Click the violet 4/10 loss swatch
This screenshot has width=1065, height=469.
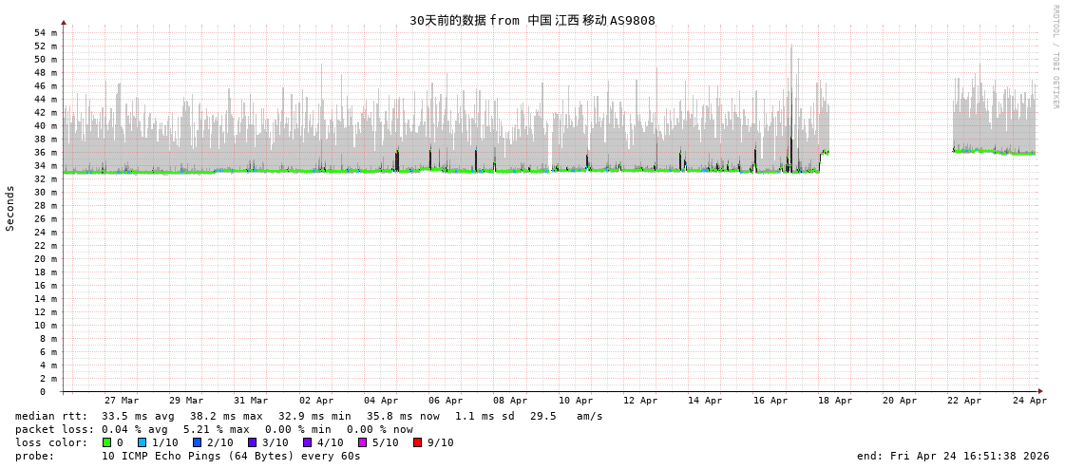coord(307,442)
